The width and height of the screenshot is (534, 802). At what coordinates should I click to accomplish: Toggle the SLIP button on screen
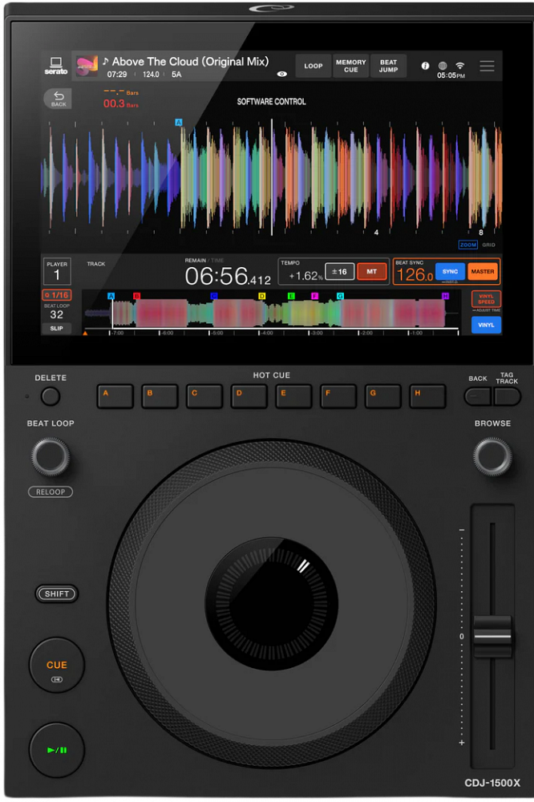[57, 328]
